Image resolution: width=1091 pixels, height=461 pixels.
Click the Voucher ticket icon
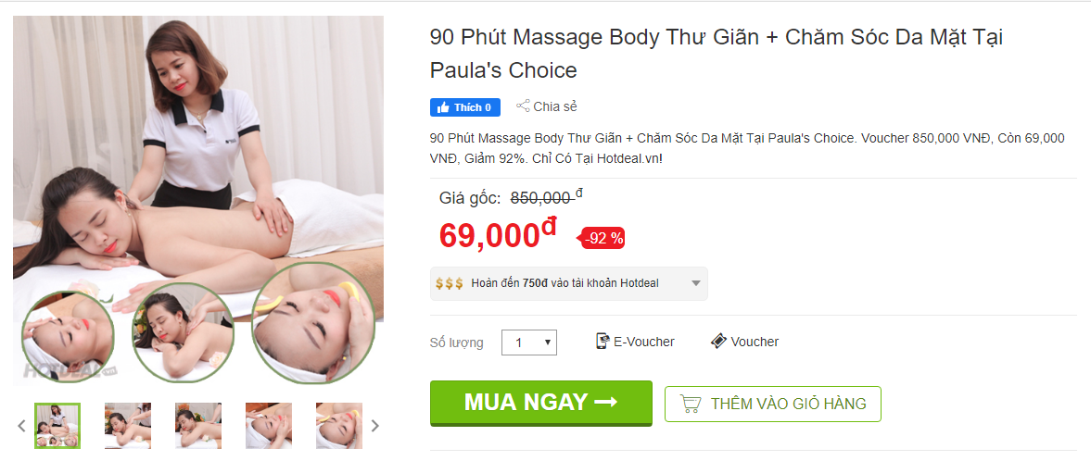[718, 342]
